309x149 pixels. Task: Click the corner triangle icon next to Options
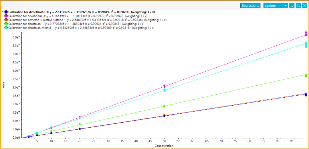[292, 6]
